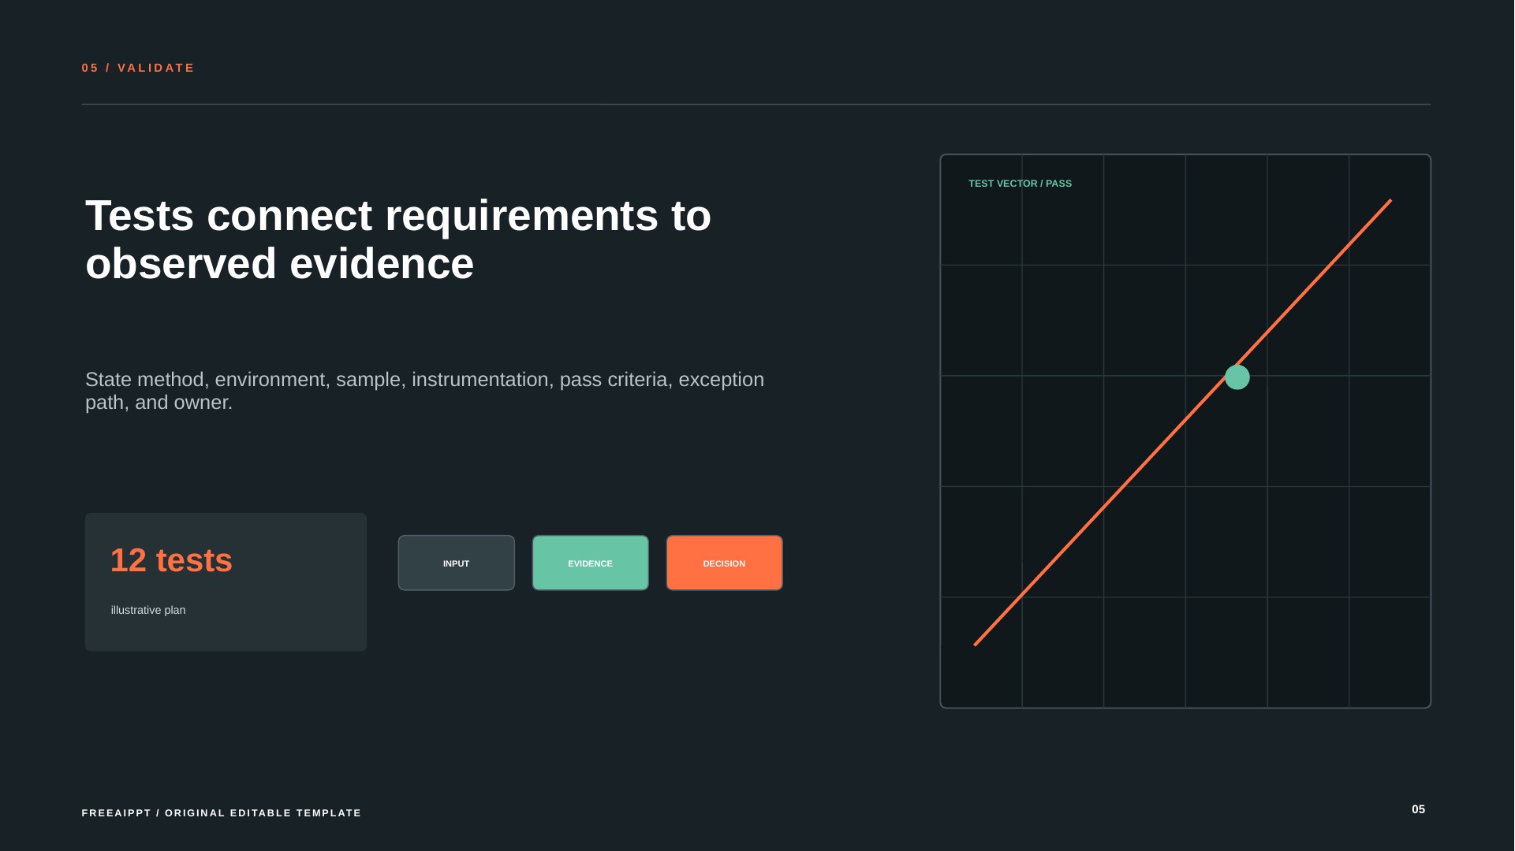Select the '12 tests' statistic text
The width and height of the screenshot is (1515, 851).
pos(171,560)
